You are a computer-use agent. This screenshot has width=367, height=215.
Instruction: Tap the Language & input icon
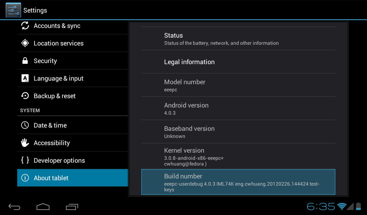25,78
